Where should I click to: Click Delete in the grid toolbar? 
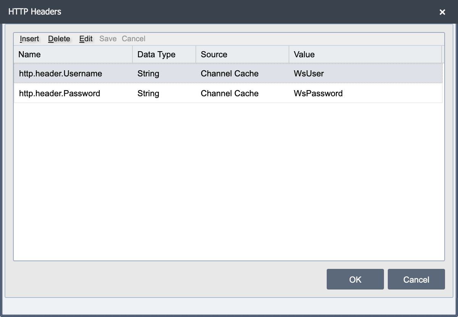point(59,39)
